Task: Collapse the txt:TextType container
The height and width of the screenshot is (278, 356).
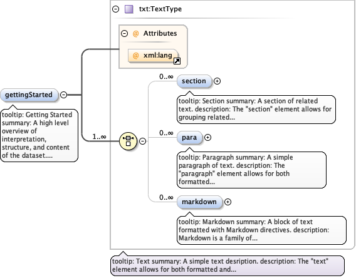Action: coord(116,9)
